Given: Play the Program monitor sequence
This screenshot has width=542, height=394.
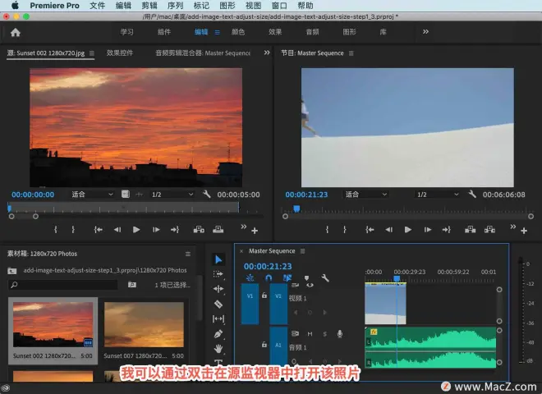Looking at the screenshot, I should [x=408, y=230].
